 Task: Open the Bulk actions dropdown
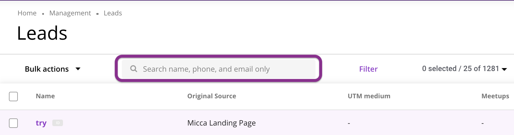53,69
